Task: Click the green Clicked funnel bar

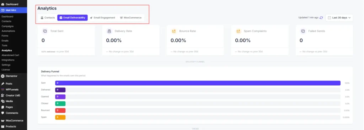Action: click(60, 103)
